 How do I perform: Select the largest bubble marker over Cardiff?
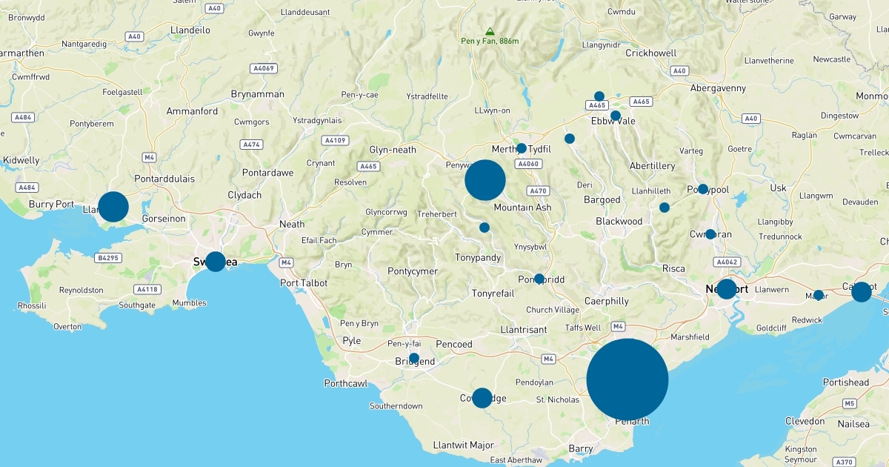(x=627, y=380)
